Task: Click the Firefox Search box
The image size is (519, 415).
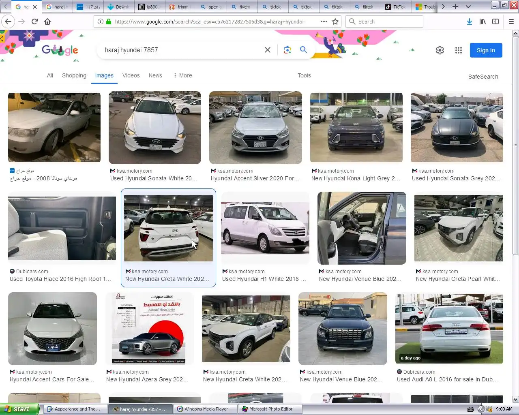Action: (x=384, y=21)
